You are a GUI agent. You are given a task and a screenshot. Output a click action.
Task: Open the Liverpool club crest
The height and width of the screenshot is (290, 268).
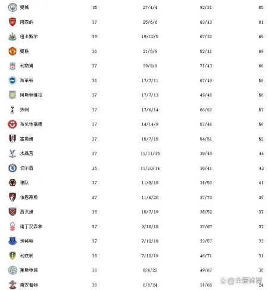pyautogui.click(x=13, y=66)
